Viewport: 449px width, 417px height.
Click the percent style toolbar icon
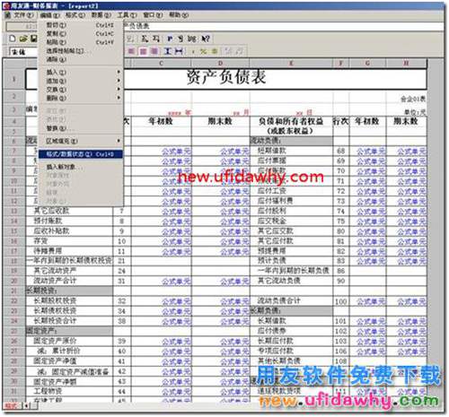pos(204,51)
